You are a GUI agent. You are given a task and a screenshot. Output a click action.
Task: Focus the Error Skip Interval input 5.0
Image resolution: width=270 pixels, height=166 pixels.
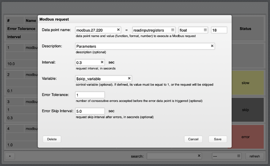[90, 111]
